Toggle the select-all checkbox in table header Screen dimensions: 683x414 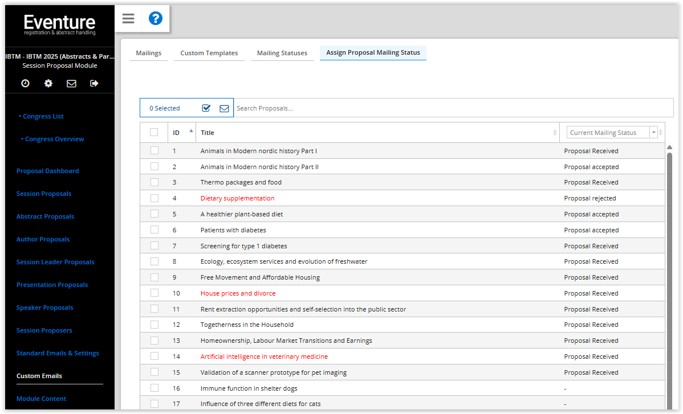(x=154, y=132)
